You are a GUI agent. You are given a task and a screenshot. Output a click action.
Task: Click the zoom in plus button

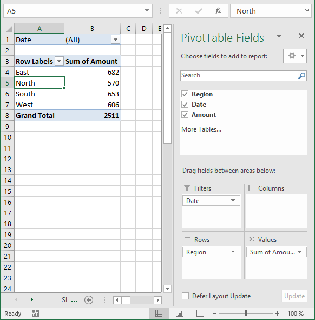tap(277, 314)
